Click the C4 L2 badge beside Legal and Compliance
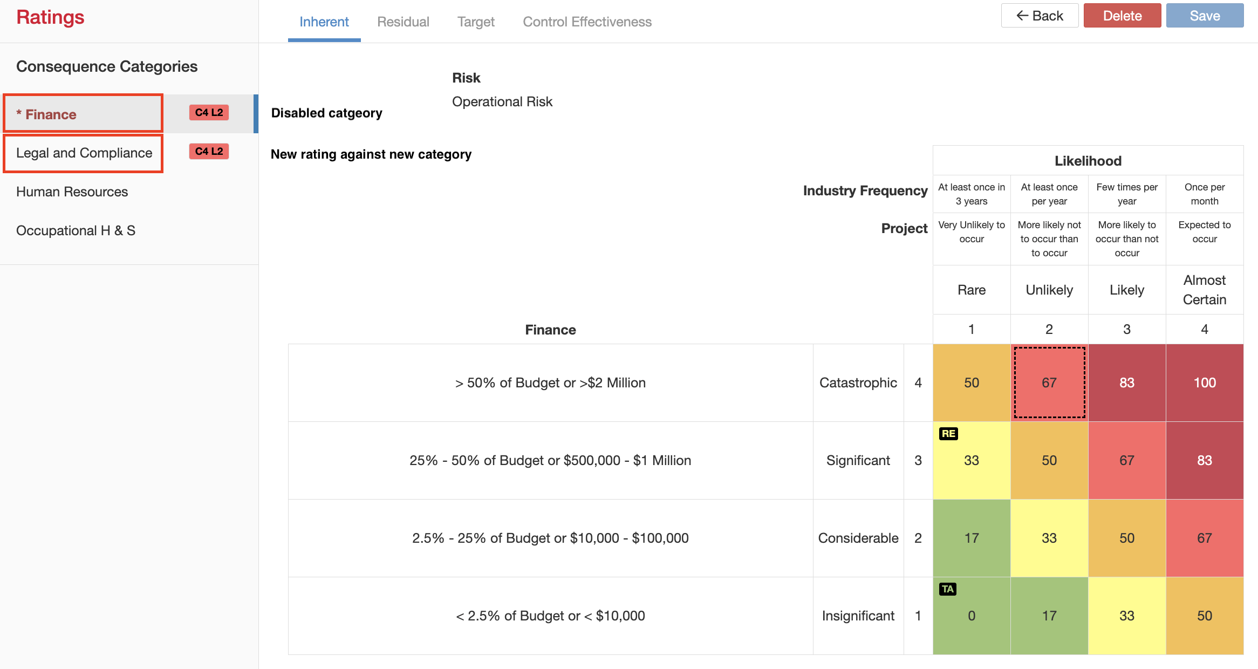The image size is (1258, 669). [209, 152]
